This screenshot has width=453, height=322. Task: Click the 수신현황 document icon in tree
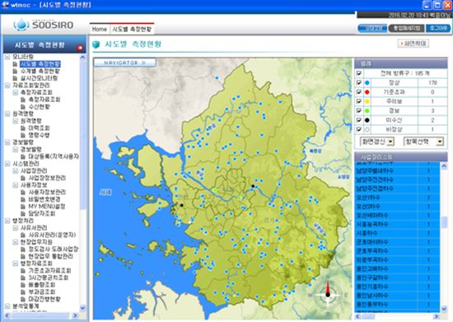(23, 107)
